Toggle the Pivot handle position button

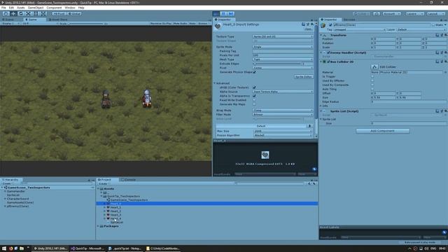click(59, 14)
